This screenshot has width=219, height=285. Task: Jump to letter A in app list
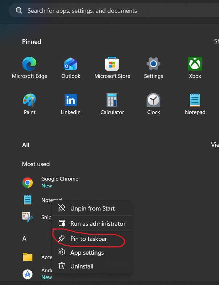(x=24, y=238)
